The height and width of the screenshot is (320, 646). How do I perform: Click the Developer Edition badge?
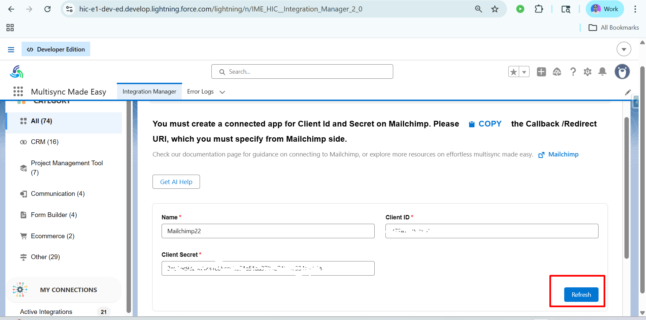click(56, 49)
